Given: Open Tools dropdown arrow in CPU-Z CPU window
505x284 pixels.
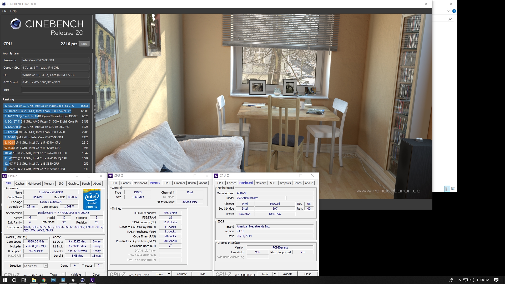Looking at the screenshot, I should [x=63, y=274].
